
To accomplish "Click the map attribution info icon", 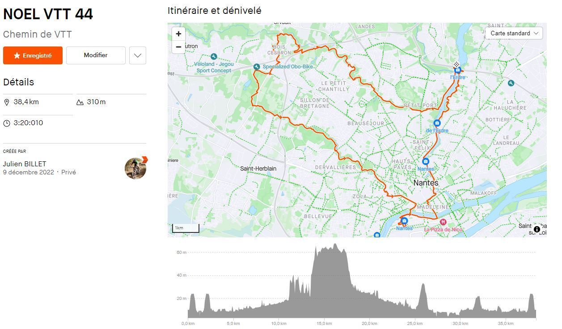I will [x=537, y=229].
